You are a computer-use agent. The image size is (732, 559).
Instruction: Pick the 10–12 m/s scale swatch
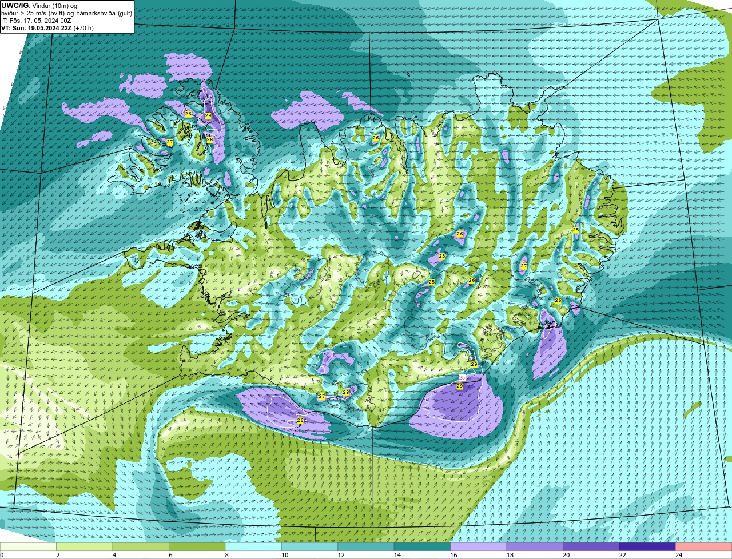point(310,547)
